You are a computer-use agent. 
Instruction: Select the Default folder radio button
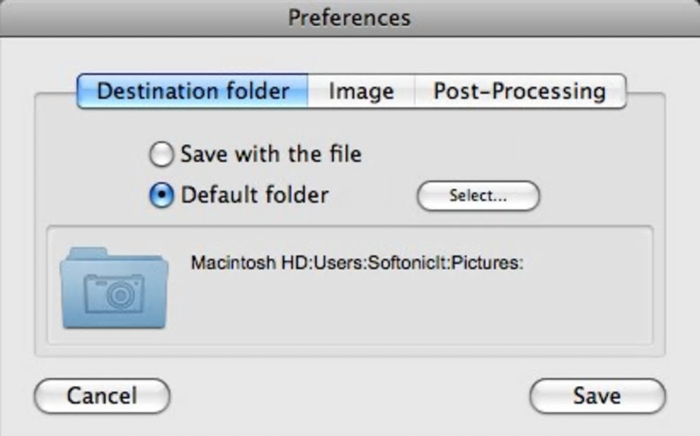pos(161,196)
